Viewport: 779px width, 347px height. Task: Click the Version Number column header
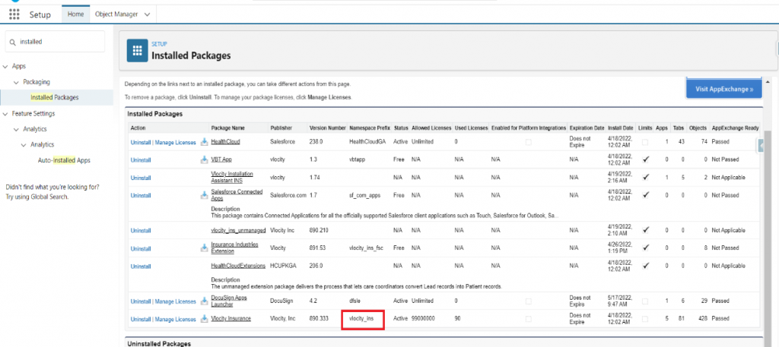pyautogui.click(x=327, y=128)
